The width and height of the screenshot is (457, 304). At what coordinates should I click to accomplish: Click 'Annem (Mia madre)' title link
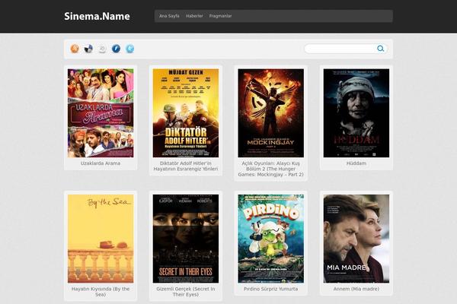pos(356,289)
